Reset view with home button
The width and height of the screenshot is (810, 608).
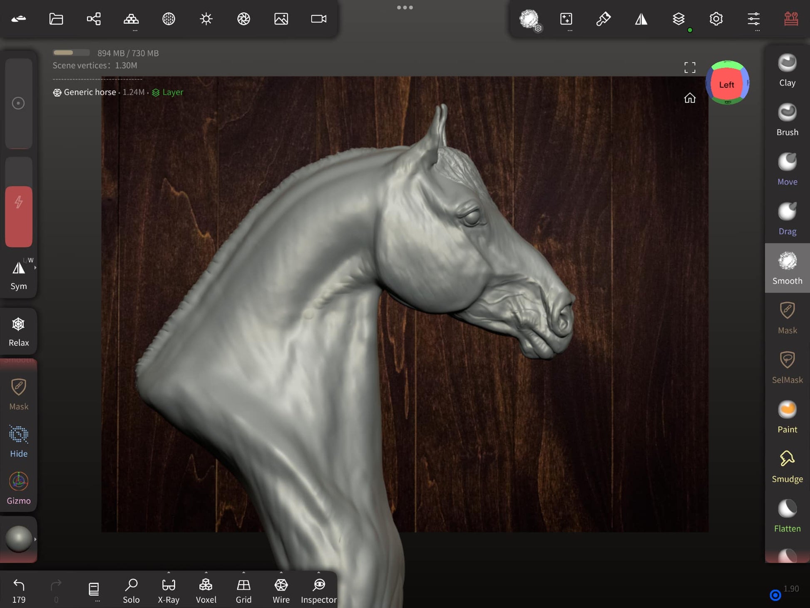click(690, 98)
